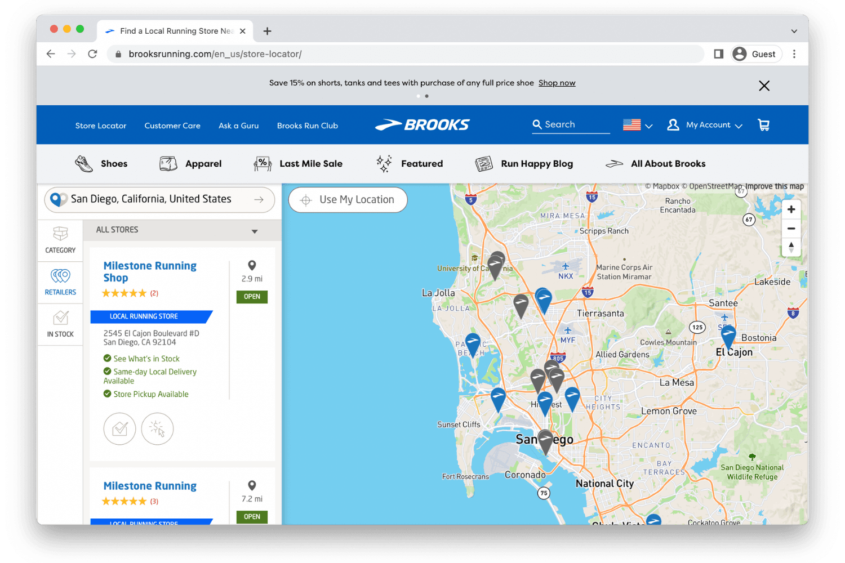
Task: Open Milestone Running Shop store title
Action: point(150,271)
